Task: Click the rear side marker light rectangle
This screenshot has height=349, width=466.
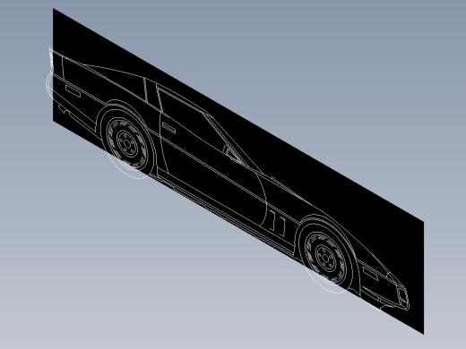Action: 73,90
